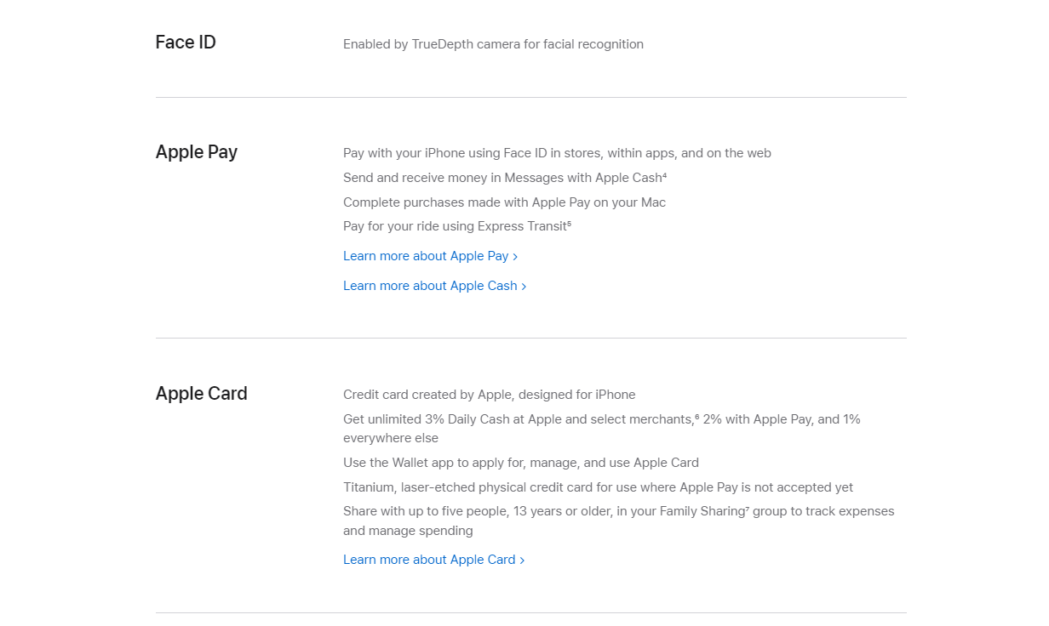This screenshot has height=626, width=1049.
Task: Click the Apple Pay section heading
Action: click(197, 152)
